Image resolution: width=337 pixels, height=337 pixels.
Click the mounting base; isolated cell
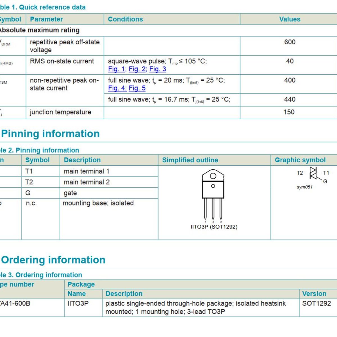(98, 203)
